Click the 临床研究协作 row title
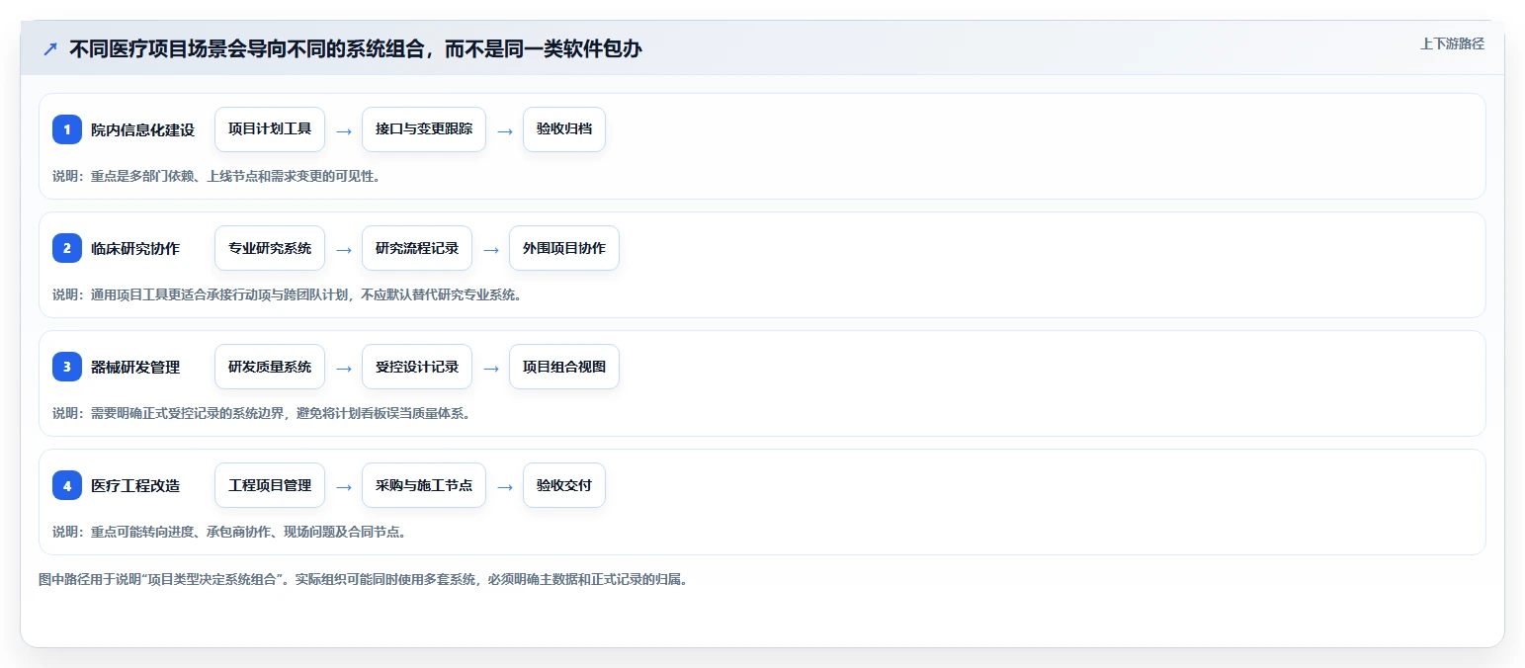1525x668 pixels. click(x=135, y=248)
